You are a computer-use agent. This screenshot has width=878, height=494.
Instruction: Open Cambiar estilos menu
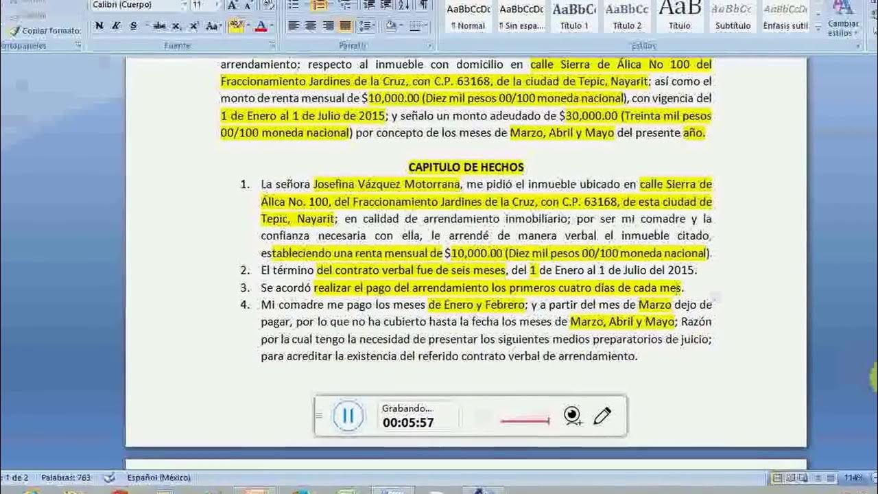[x=843, y=19]
